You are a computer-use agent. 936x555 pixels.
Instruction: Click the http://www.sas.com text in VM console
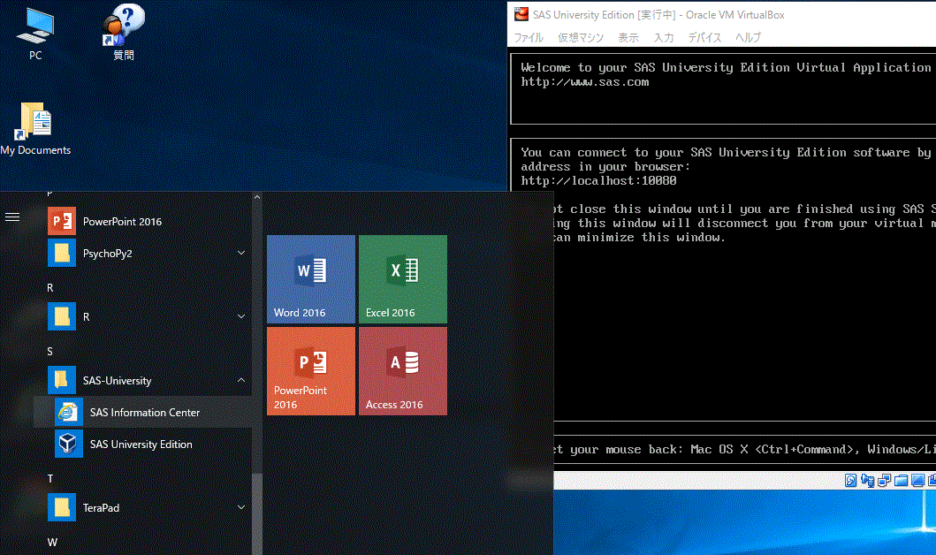(584, 82)
